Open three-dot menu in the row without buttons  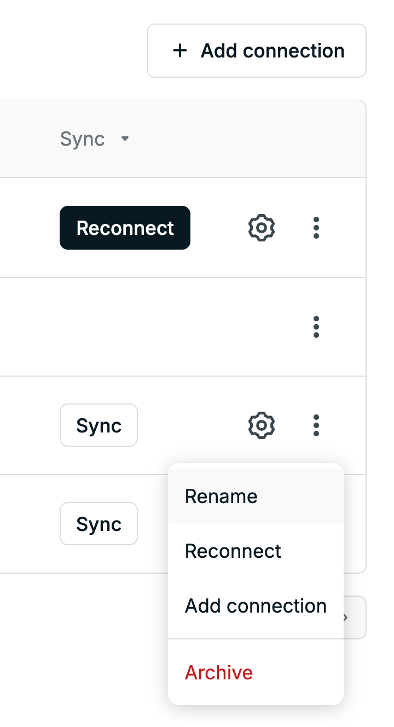click(x=316, y=326)
